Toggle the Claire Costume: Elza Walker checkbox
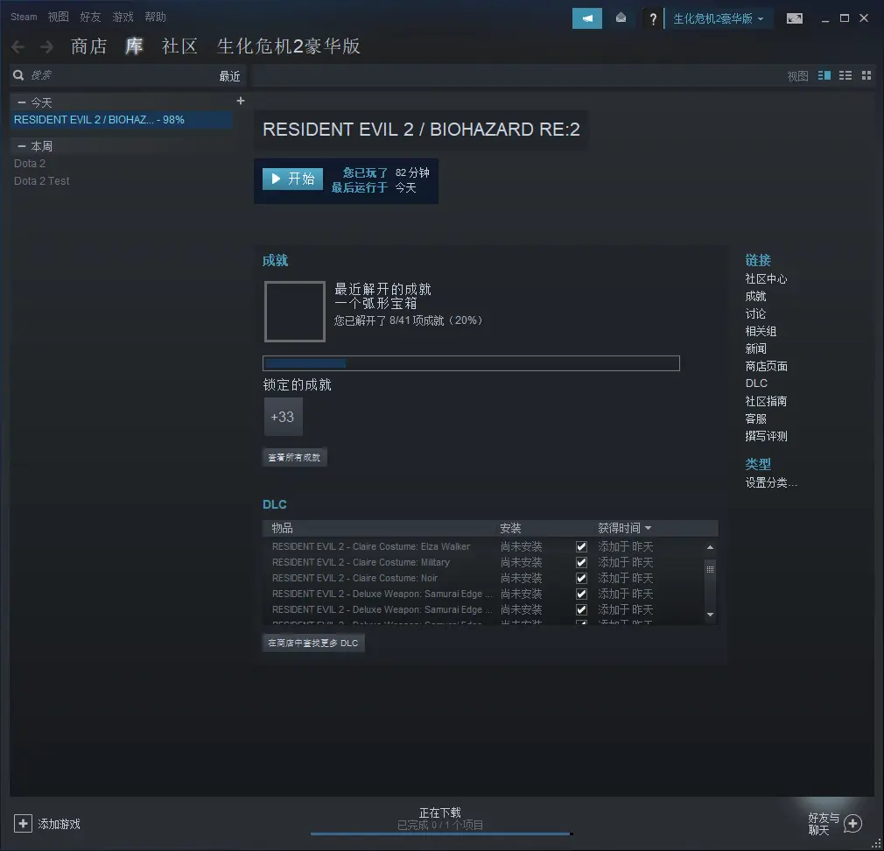 (581, 546)
